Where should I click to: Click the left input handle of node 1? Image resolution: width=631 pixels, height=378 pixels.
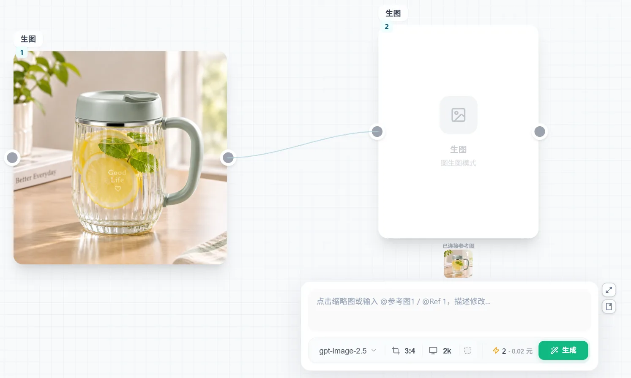click(x=12, y=158)
